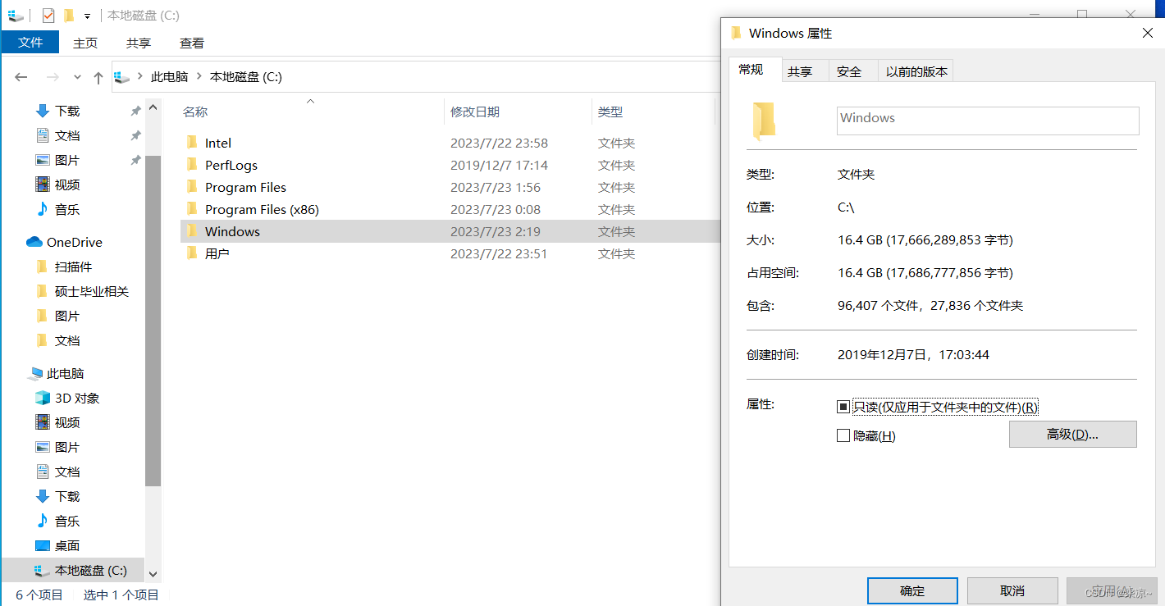Open the 共享 ribbon tab in Explorer
Image resolution: width=1165 pixels, height=606 pixels.
(x=139, y=43)
